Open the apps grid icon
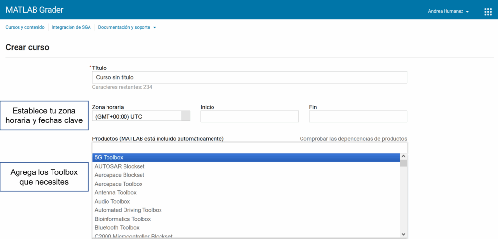 click(487, 12)
